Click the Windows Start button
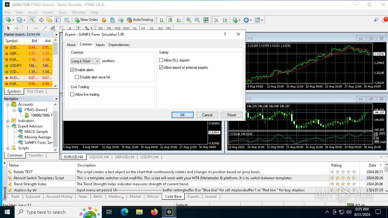Image resolution: width=388 pixels, height=218 pixels. click(x=7, y=212)
